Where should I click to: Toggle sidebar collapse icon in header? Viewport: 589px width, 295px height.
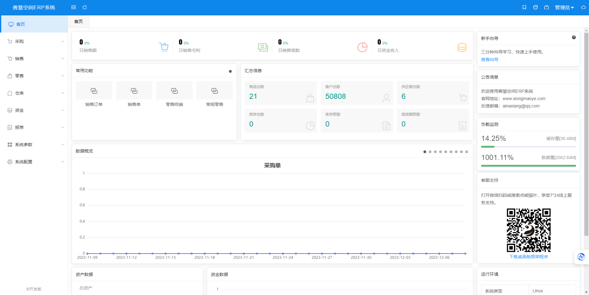74,7
